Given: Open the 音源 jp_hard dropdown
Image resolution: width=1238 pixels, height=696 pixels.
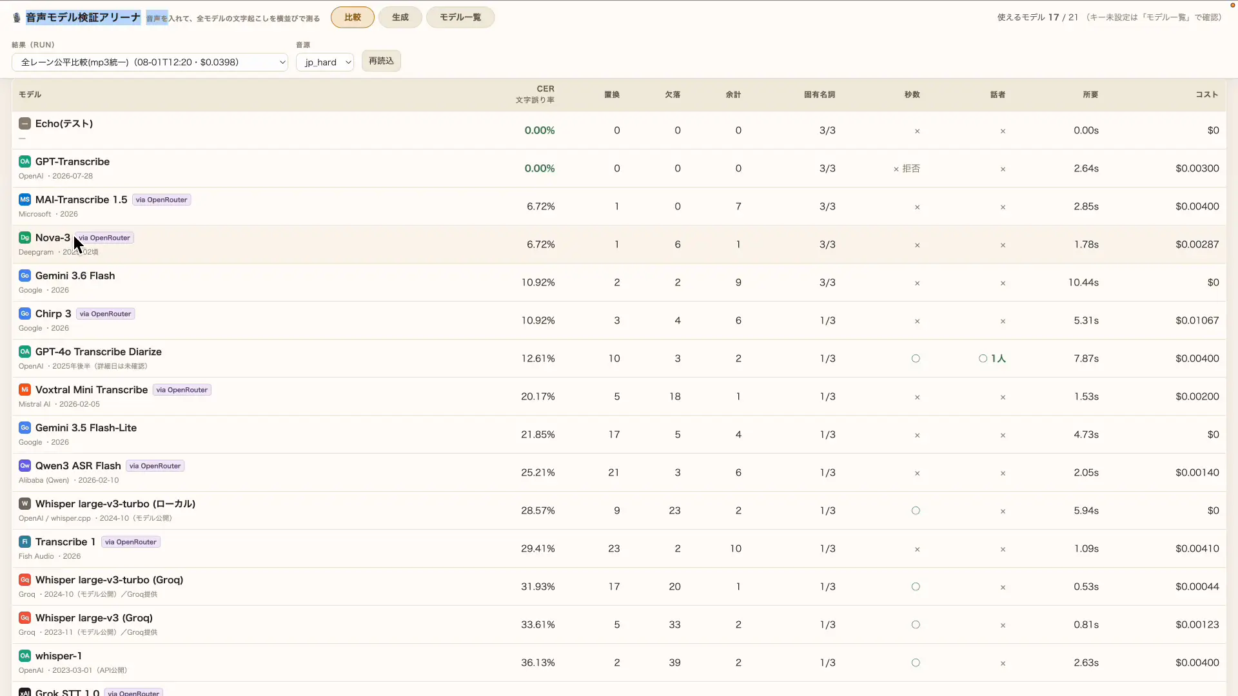Looking at the screenshot, I should (325, 63).
